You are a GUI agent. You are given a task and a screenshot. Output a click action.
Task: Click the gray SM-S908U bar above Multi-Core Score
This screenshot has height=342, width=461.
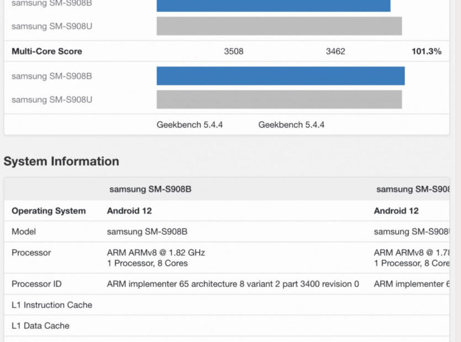point(279,26)
